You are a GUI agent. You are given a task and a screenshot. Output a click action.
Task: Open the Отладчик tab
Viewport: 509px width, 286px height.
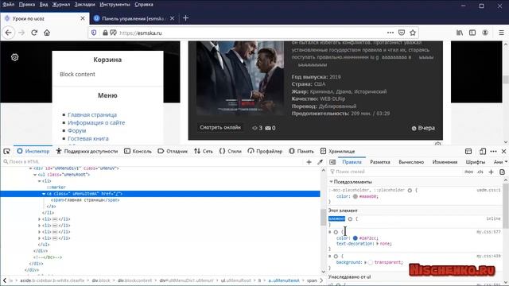pos(173,152)
